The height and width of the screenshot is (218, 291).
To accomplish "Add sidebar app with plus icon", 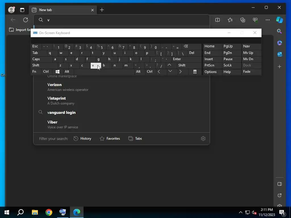I will click(280, 66).
